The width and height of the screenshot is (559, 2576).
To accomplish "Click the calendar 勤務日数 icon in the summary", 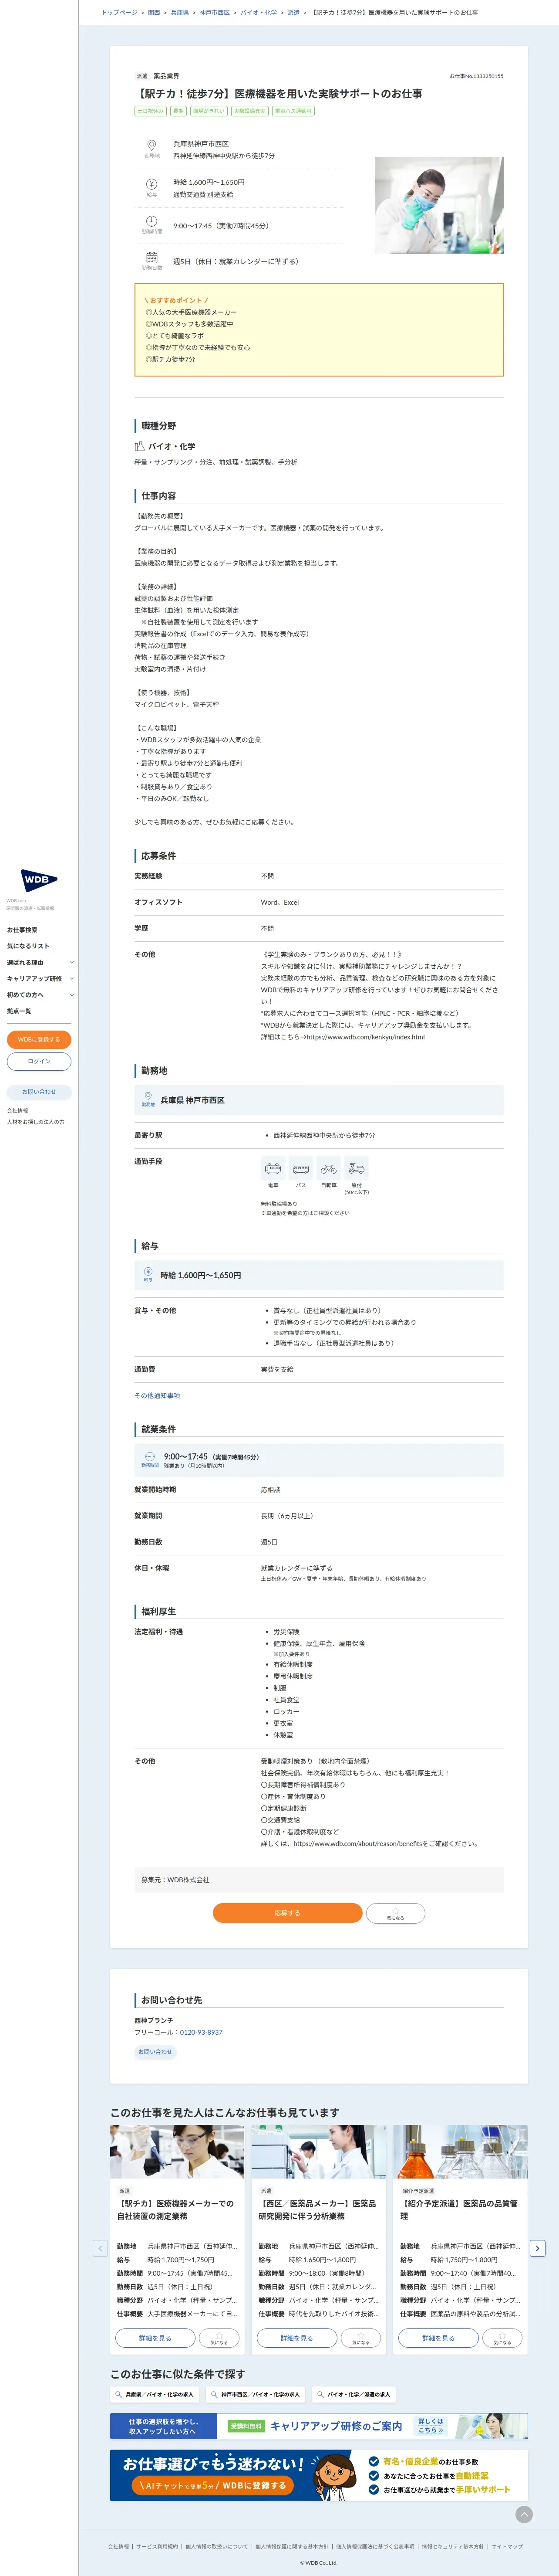I will [x=152, y=258].
